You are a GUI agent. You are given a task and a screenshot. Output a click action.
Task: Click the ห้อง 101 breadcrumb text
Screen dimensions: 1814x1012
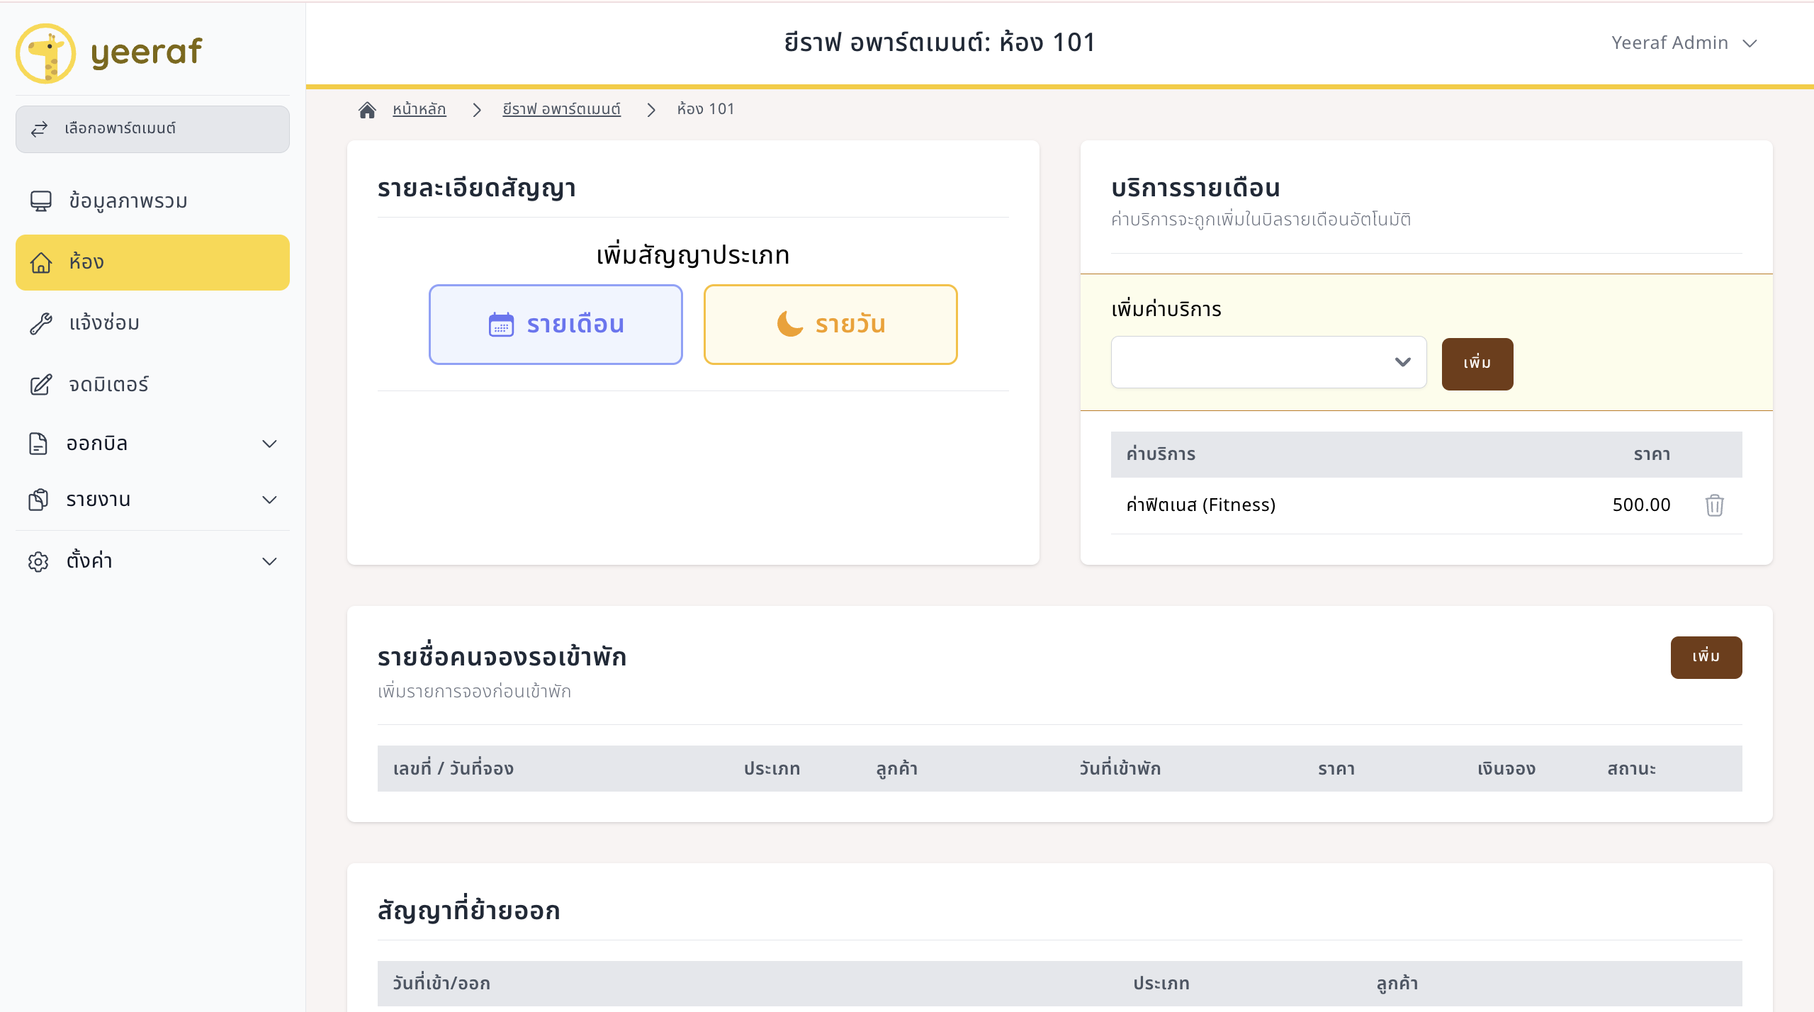click(706, 109)
